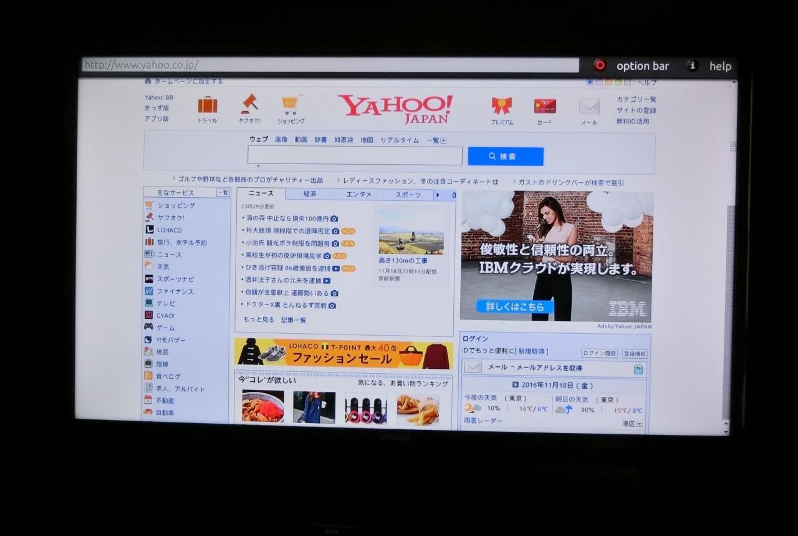Open 路線 train icon in sidebar
The image size is (798, 536).
coord(148,364)
